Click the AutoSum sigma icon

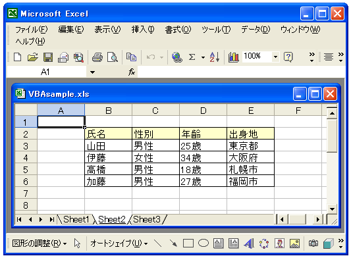pos(192,57)
